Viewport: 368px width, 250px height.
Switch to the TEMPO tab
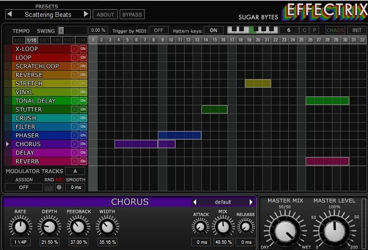point(21,30)
